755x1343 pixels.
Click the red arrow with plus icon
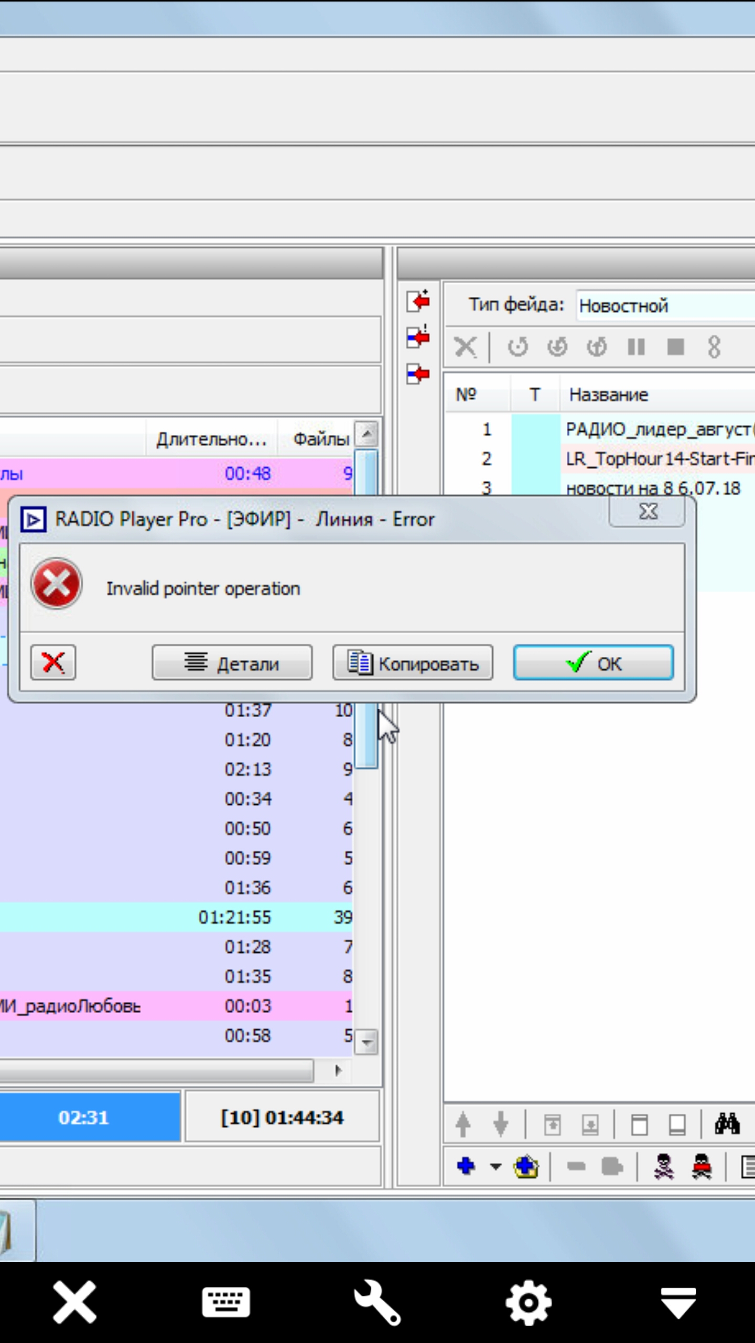point(418,302)
